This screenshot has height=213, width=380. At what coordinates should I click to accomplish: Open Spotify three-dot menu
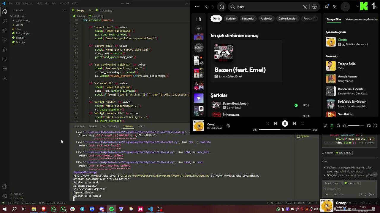197,7
